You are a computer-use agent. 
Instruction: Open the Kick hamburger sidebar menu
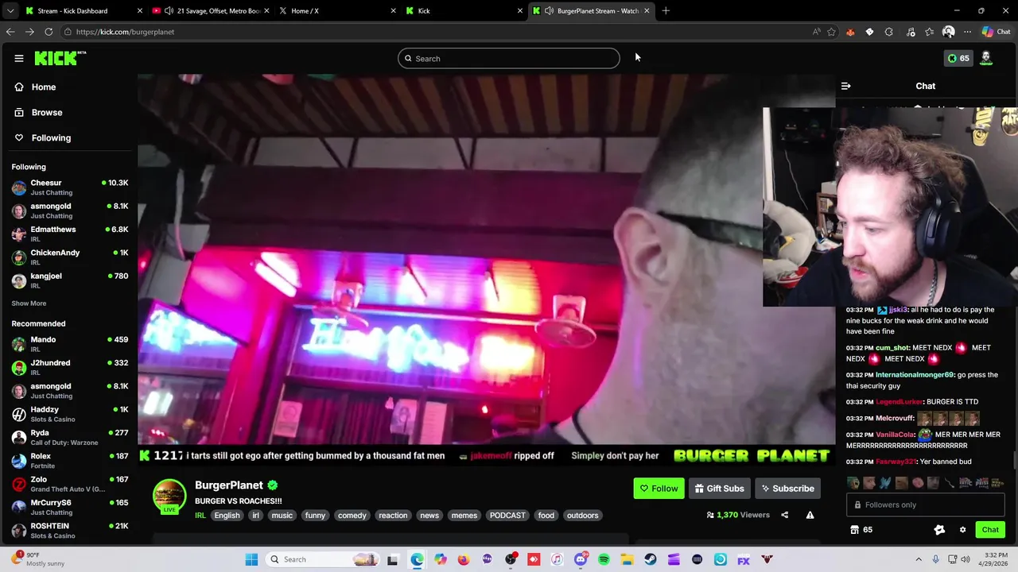(x=18, y=58)
